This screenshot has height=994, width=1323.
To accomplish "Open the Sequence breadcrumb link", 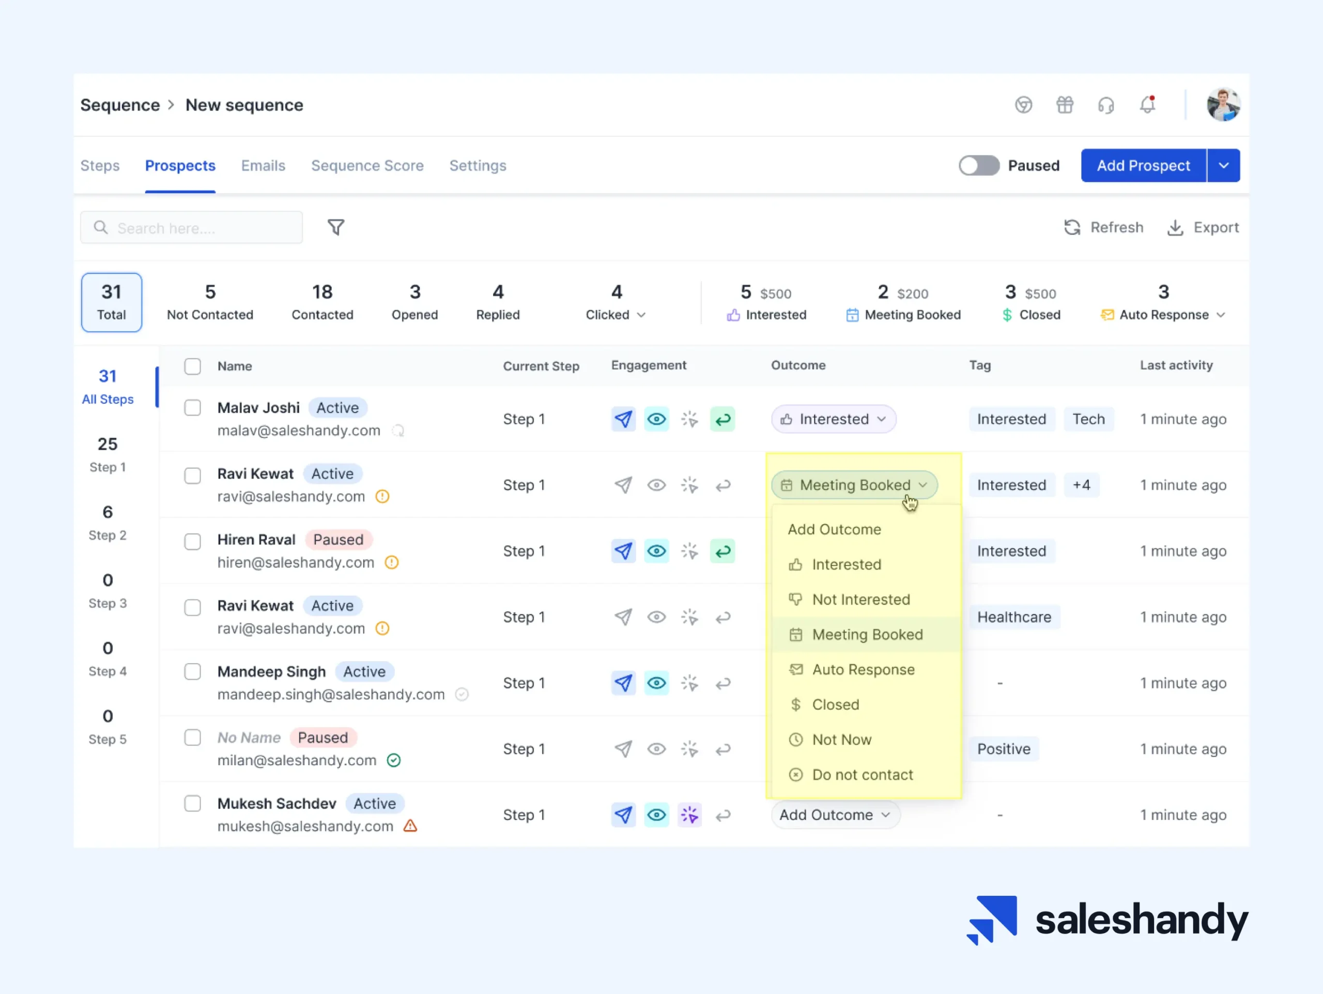I will pyautogui.click(x=119, y=105).
